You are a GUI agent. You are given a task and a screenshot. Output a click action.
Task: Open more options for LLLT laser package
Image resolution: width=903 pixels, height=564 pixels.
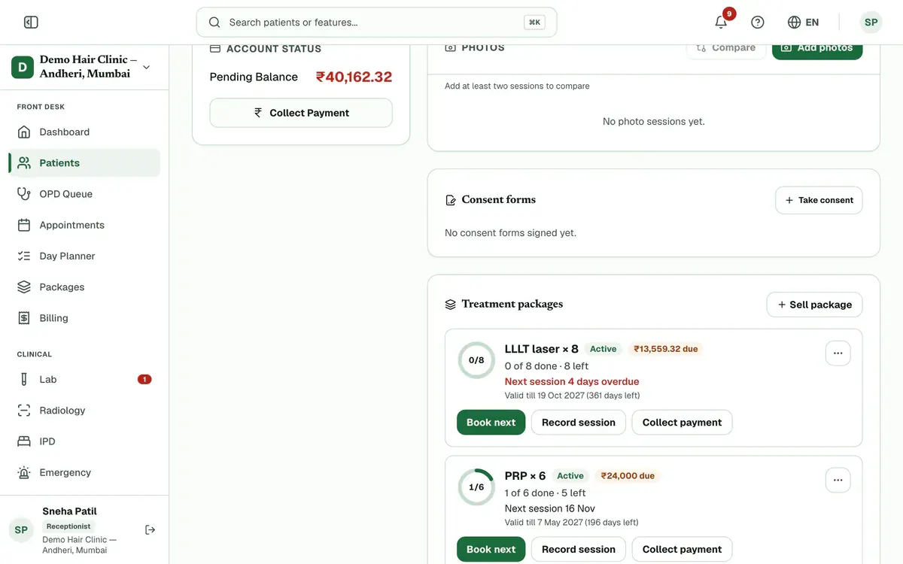(838, 353)
